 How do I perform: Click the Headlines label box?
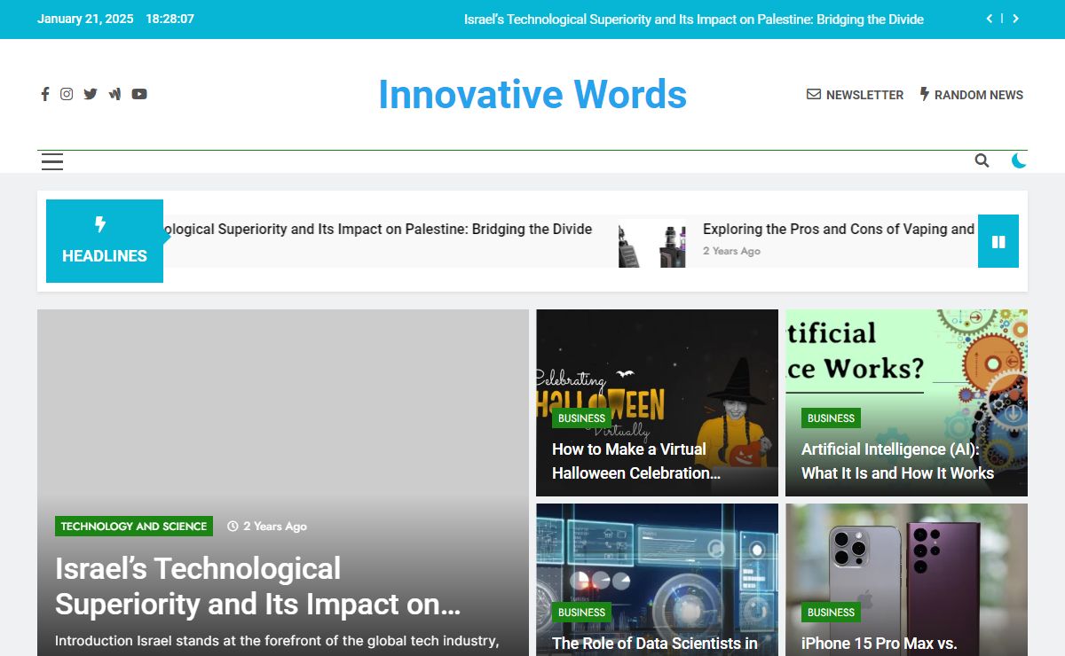[x=105, y=241]
